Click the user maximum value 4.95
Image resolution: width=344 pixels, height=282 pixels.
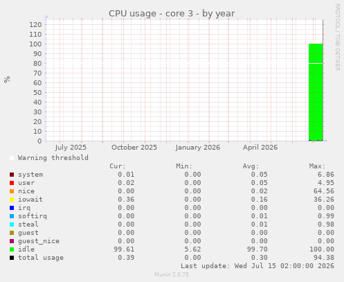pos(326,183)
